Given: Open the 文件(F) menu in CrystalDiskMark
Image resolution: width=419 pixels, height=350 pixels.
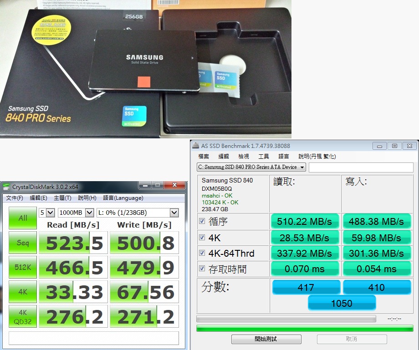Looking at the screenshot, I should (x=15, y=198).
